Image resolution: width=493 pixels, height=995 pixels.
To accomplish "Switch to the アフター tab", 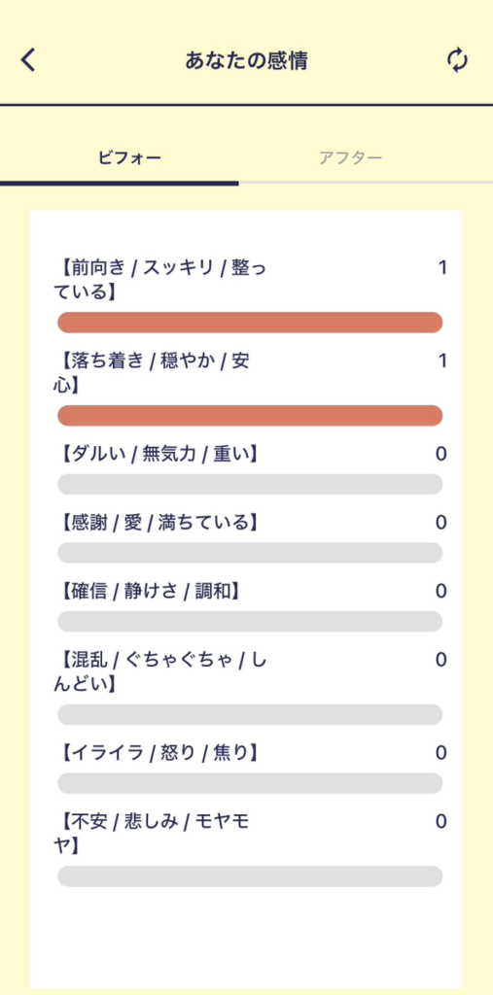I will pyautogui.click(x=351, y=158).
